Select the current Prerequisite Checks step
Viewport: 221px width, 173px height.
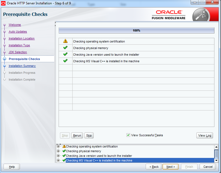[24, 59]
